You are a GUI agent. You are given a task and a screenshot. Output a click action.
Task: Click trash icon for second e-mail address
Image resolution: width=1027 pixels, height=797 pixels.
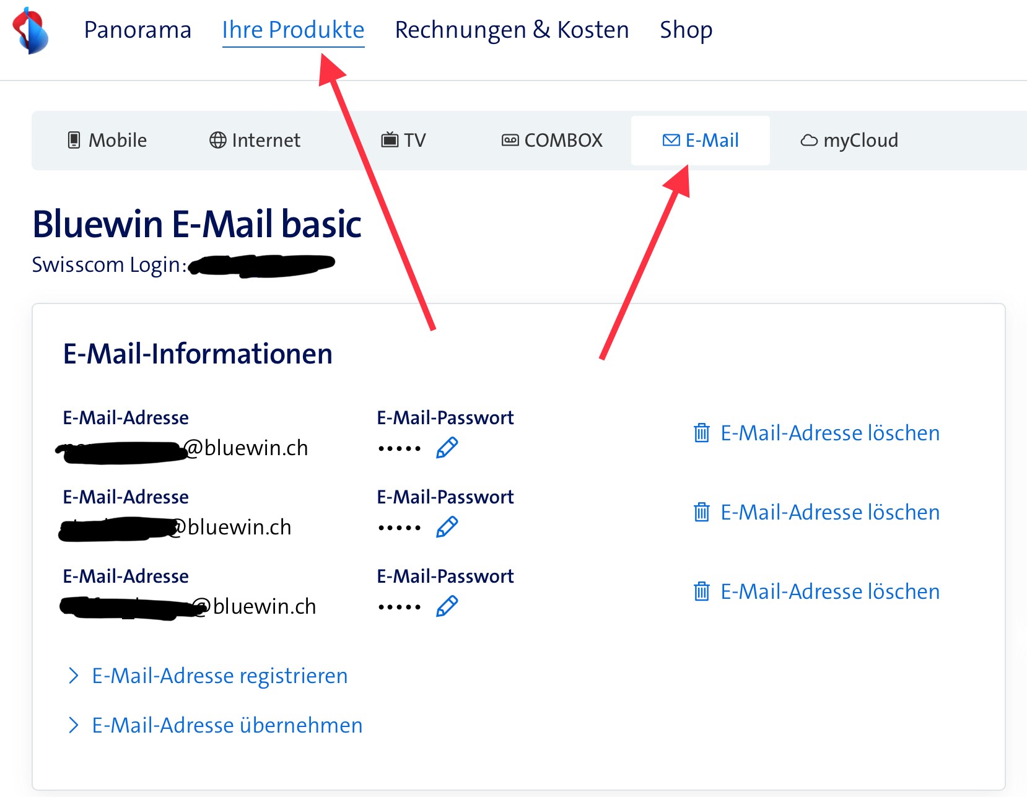(x=701, y=512)
